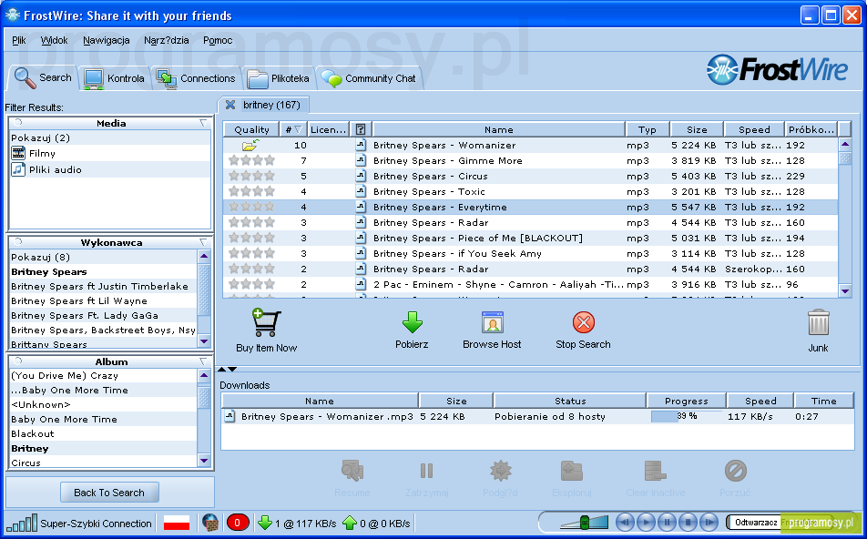This screenshot has width=867, height=539.
Task: Click the downloads pane split collapse arrows
Action: [x=228, y=369]
